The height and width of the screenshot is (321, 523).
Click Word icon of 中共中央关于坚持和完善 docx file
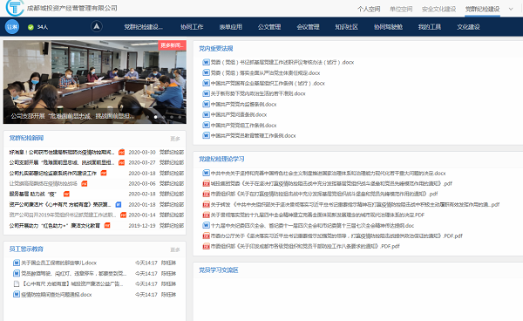206,174
